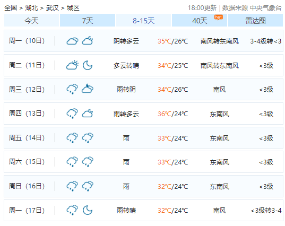Click the 阴转多云 weather description
Image resolution: width=285 pixels, height=226 pixels.
[126, 41]
